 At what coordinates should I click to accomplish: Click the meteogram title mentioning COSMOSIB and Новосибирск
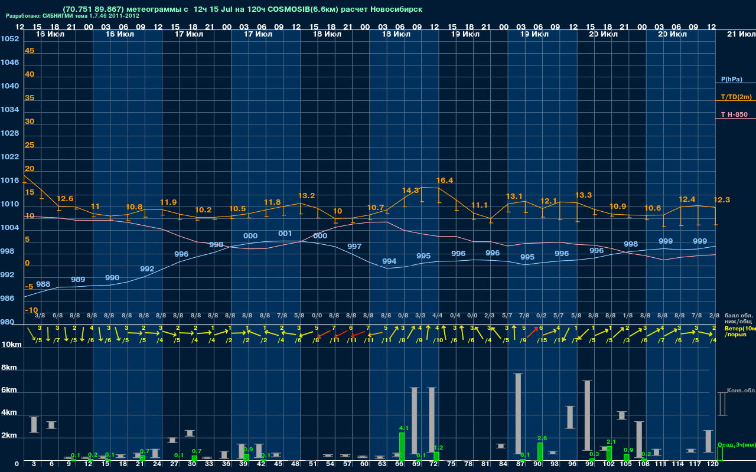click(x=242, y=9)
